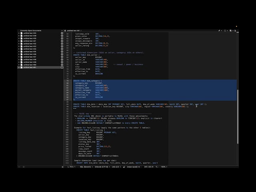Close document untitled text 458 in sidebar
This screenshot has width=256, height=192.
(62, 60)
